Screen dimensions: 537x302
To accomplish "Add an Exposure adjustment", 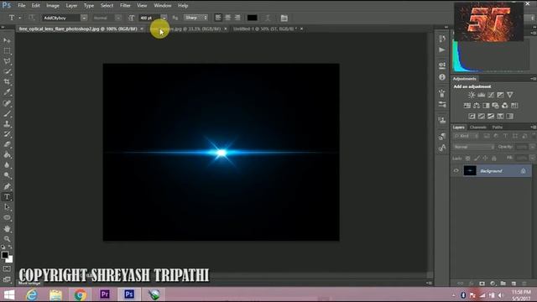I will point(500,95).
